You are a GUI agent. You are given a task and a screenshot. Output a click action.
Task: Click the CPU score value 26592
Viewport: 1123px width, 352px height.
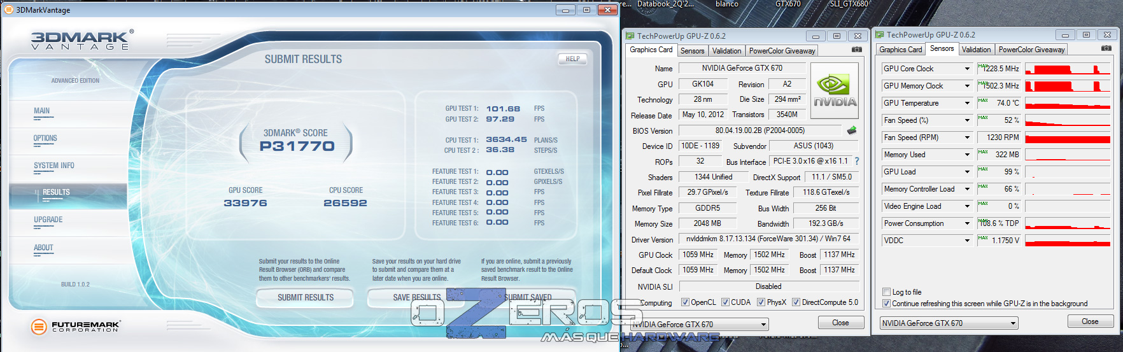[x=345, y=203]
